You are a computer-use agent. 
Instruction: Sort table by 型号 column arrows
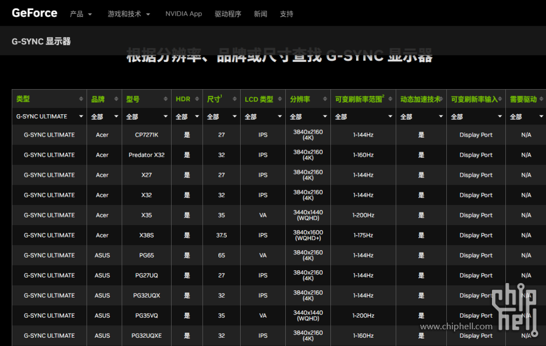point(166,99)
